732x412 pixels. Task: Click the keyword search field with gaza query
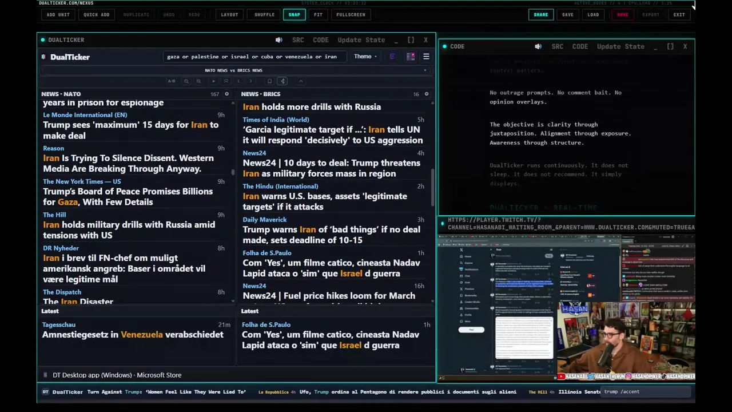254,57
